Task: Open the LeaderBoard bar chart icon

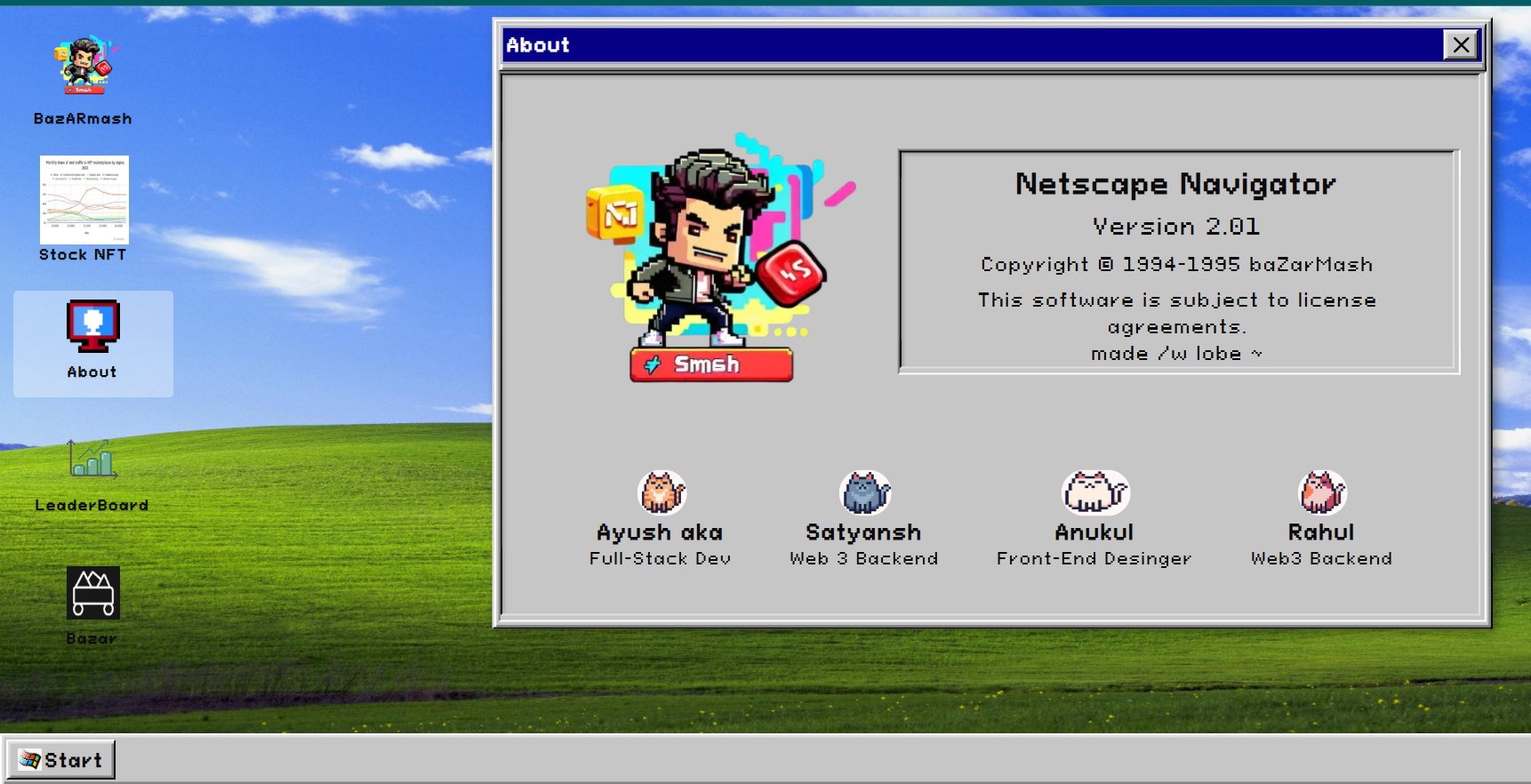Action: pos(92,460)
